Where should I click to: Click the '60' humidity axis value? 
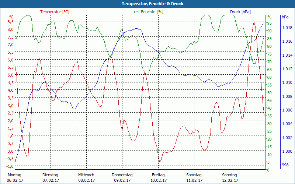click(270, 77)
